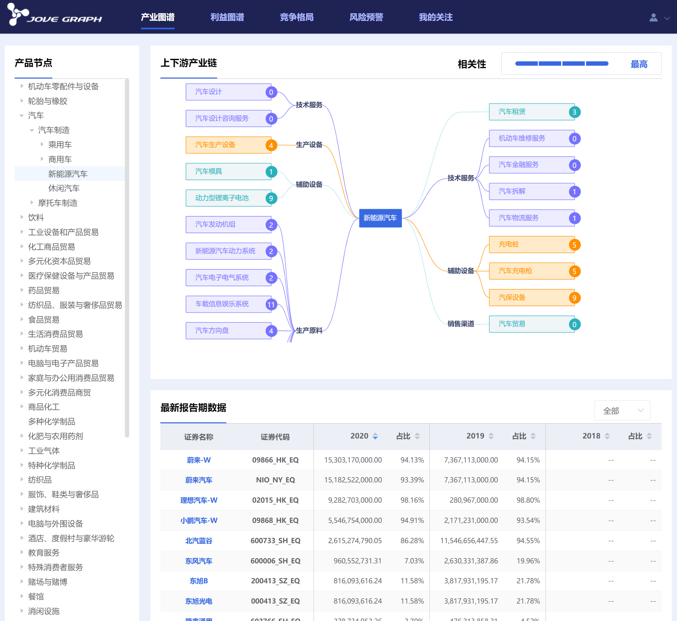Expand the 摩托车制造 tree node

[32, 203]
